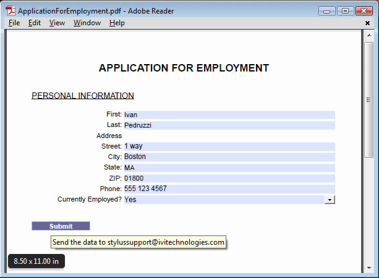The width and height of the screenshot is (379, 278).
Task: Select the Street field with 1 way
Action: coord(229,147)
